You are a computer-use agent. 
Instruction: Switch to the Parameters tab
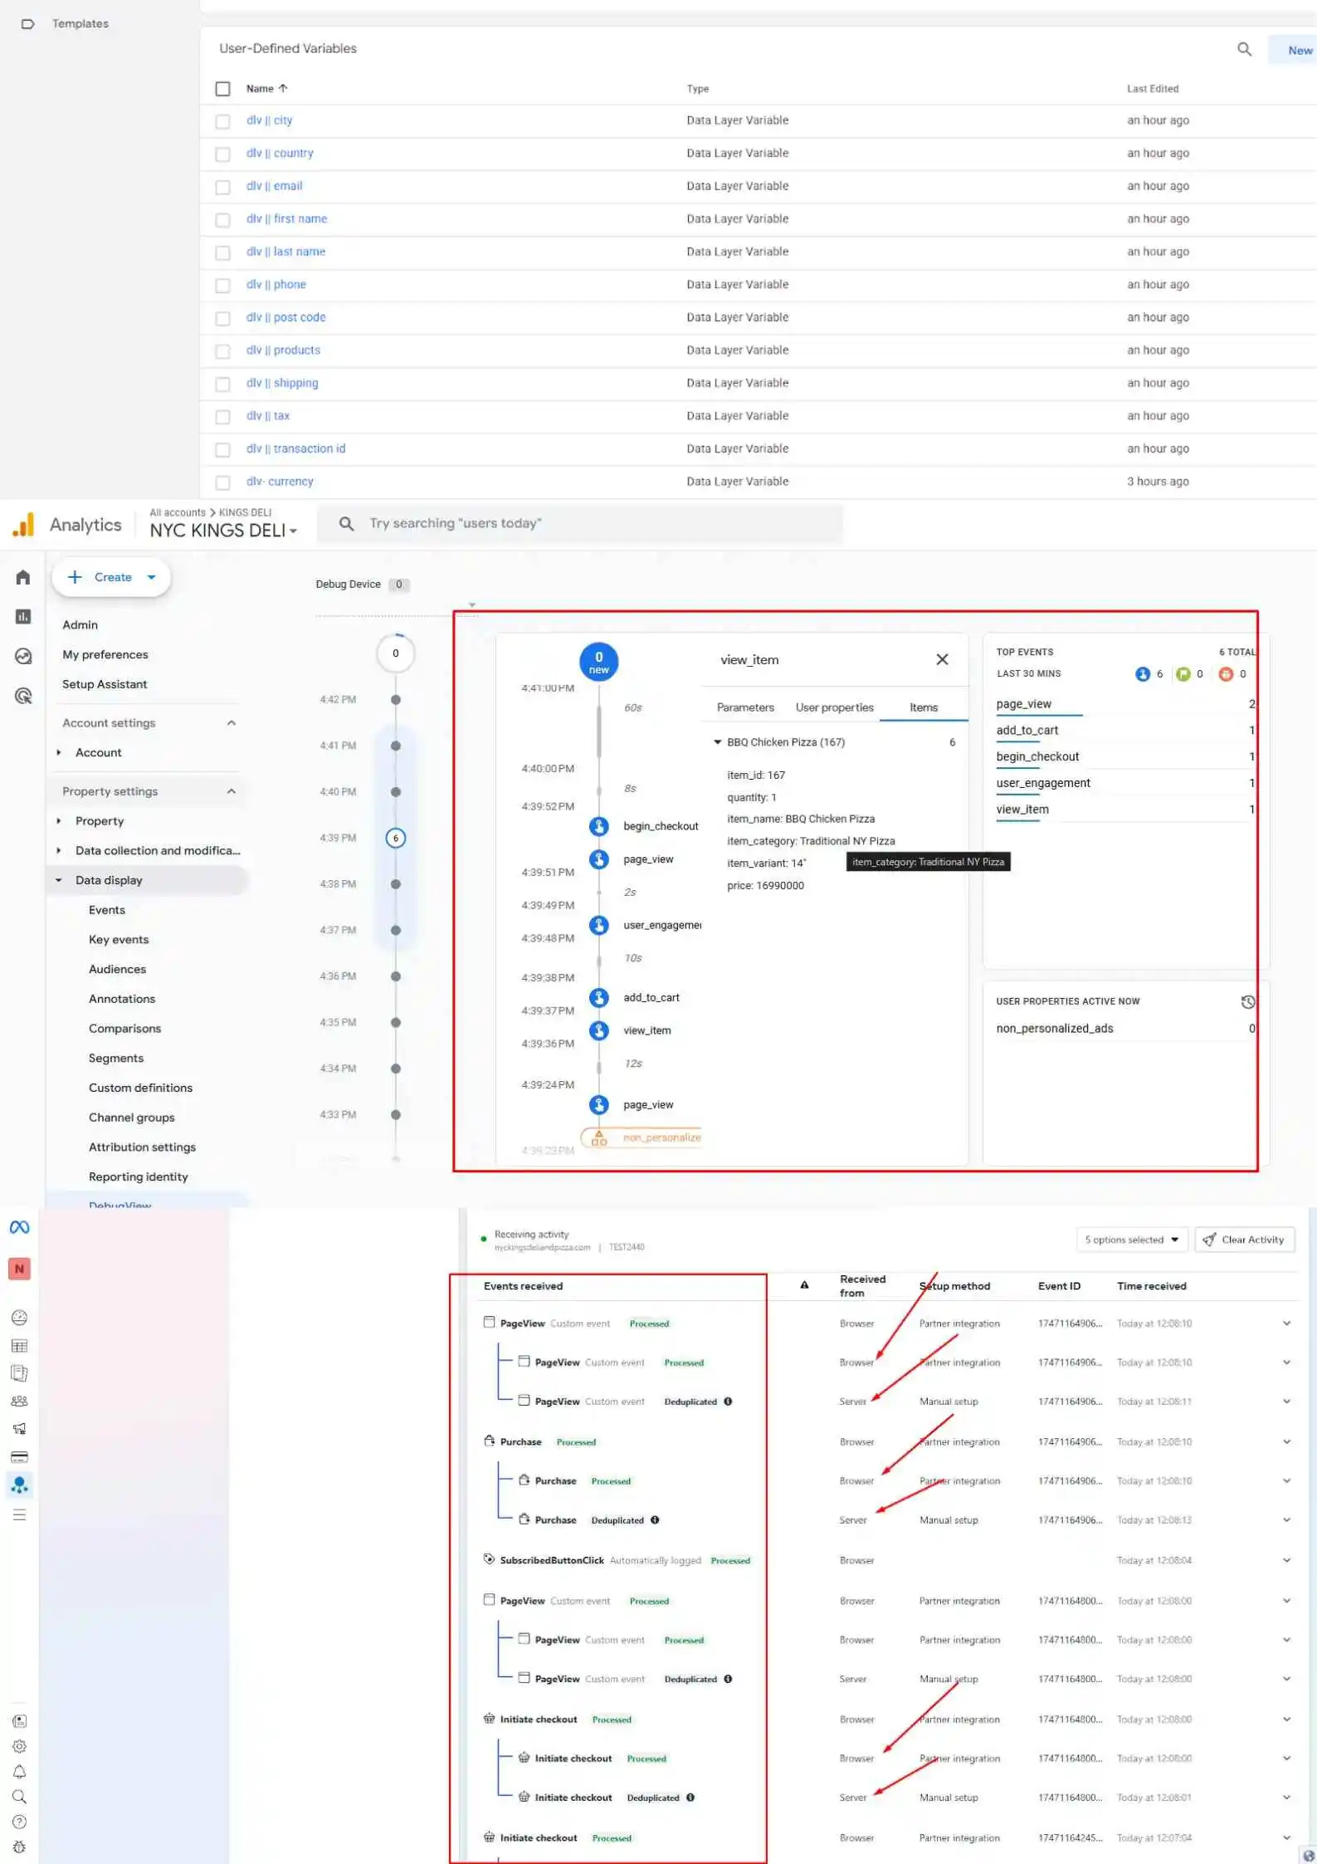(745, 707)
